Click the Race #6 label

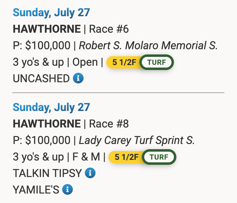(109, 29)
